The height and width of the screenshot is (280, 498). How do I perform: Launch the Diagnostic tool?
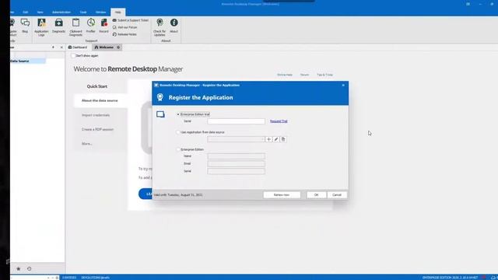coord(58,26)
